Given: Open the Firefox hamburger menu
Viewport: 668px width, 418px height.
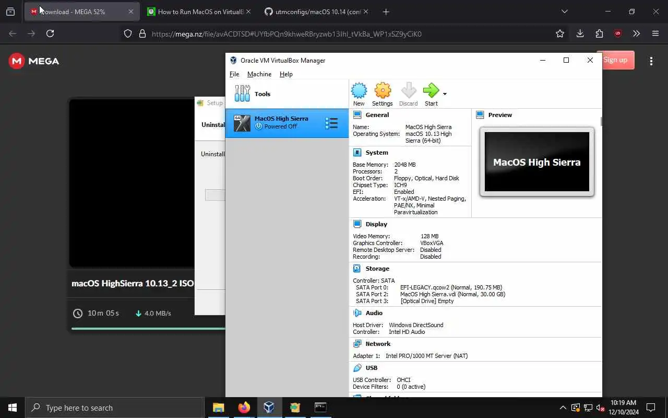Looking at the screenshot, I should 655,33.
